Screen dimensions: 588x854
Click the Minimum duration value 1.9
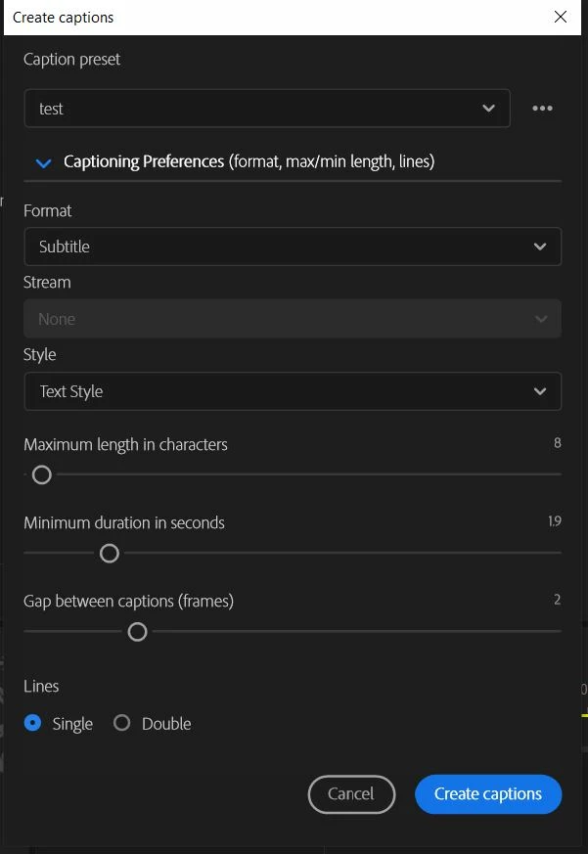coord(554,521)
